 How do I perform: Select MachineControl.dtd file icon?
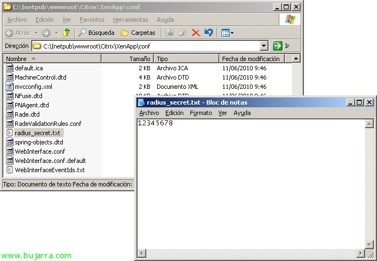click(9, 77)
